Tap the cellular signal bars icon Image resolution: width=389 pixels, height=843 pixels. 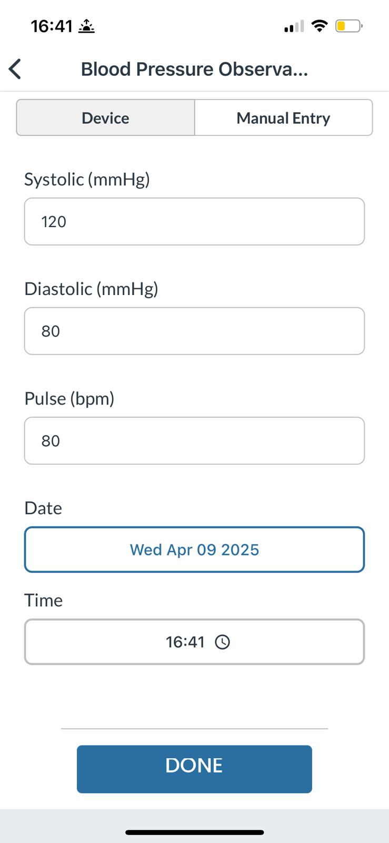(x=294, y=26)
